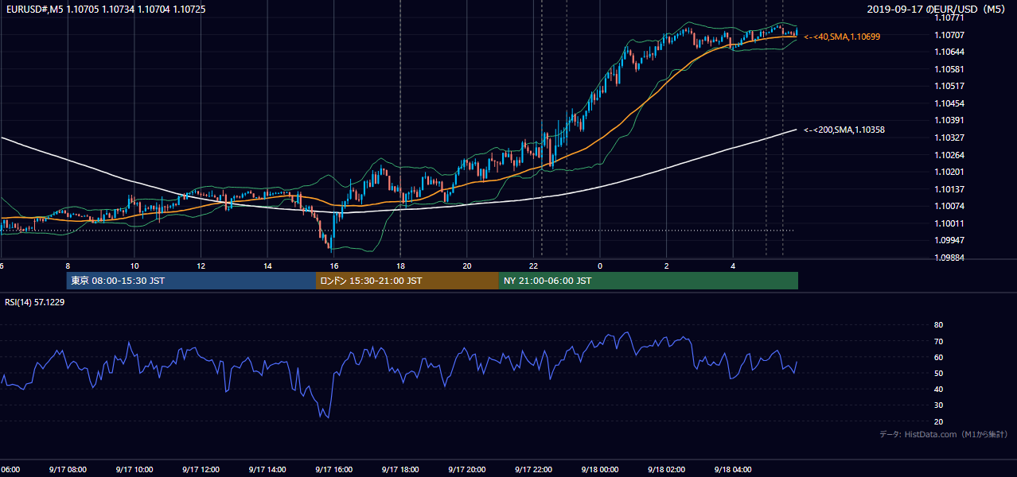Click RSI scale level 70
Image resolution: width=1017 pixels, height=477 pixels.
pos(938,341)
